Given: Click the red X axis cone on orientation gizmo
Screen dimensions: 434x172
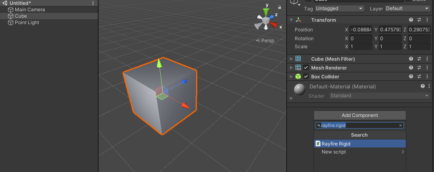Looking at the screenshot, I should coord(273,25).
